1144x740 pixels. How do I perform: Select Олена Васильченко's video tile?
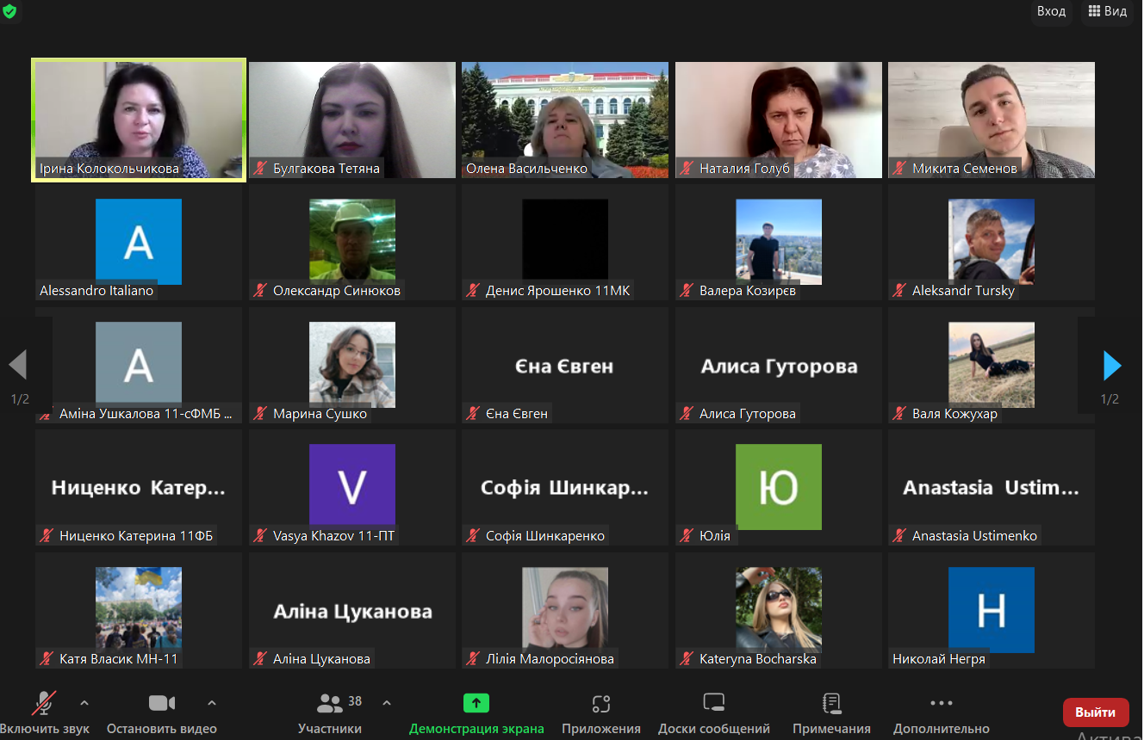click(565, 120)
